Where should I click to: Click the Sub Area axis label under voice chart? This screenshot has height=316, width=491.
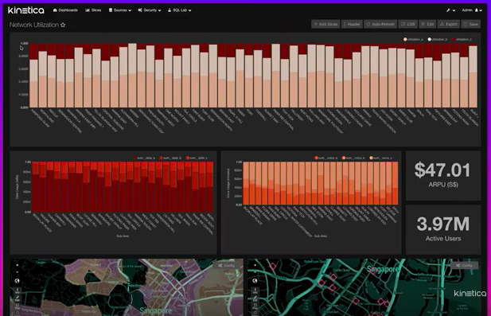[x=321, y=236]
